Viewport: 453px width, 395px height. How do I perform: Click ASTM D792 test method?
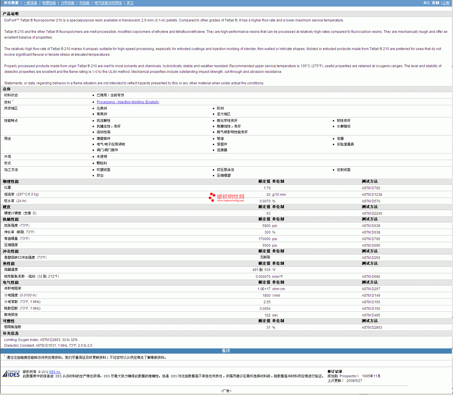coord(371,188)
